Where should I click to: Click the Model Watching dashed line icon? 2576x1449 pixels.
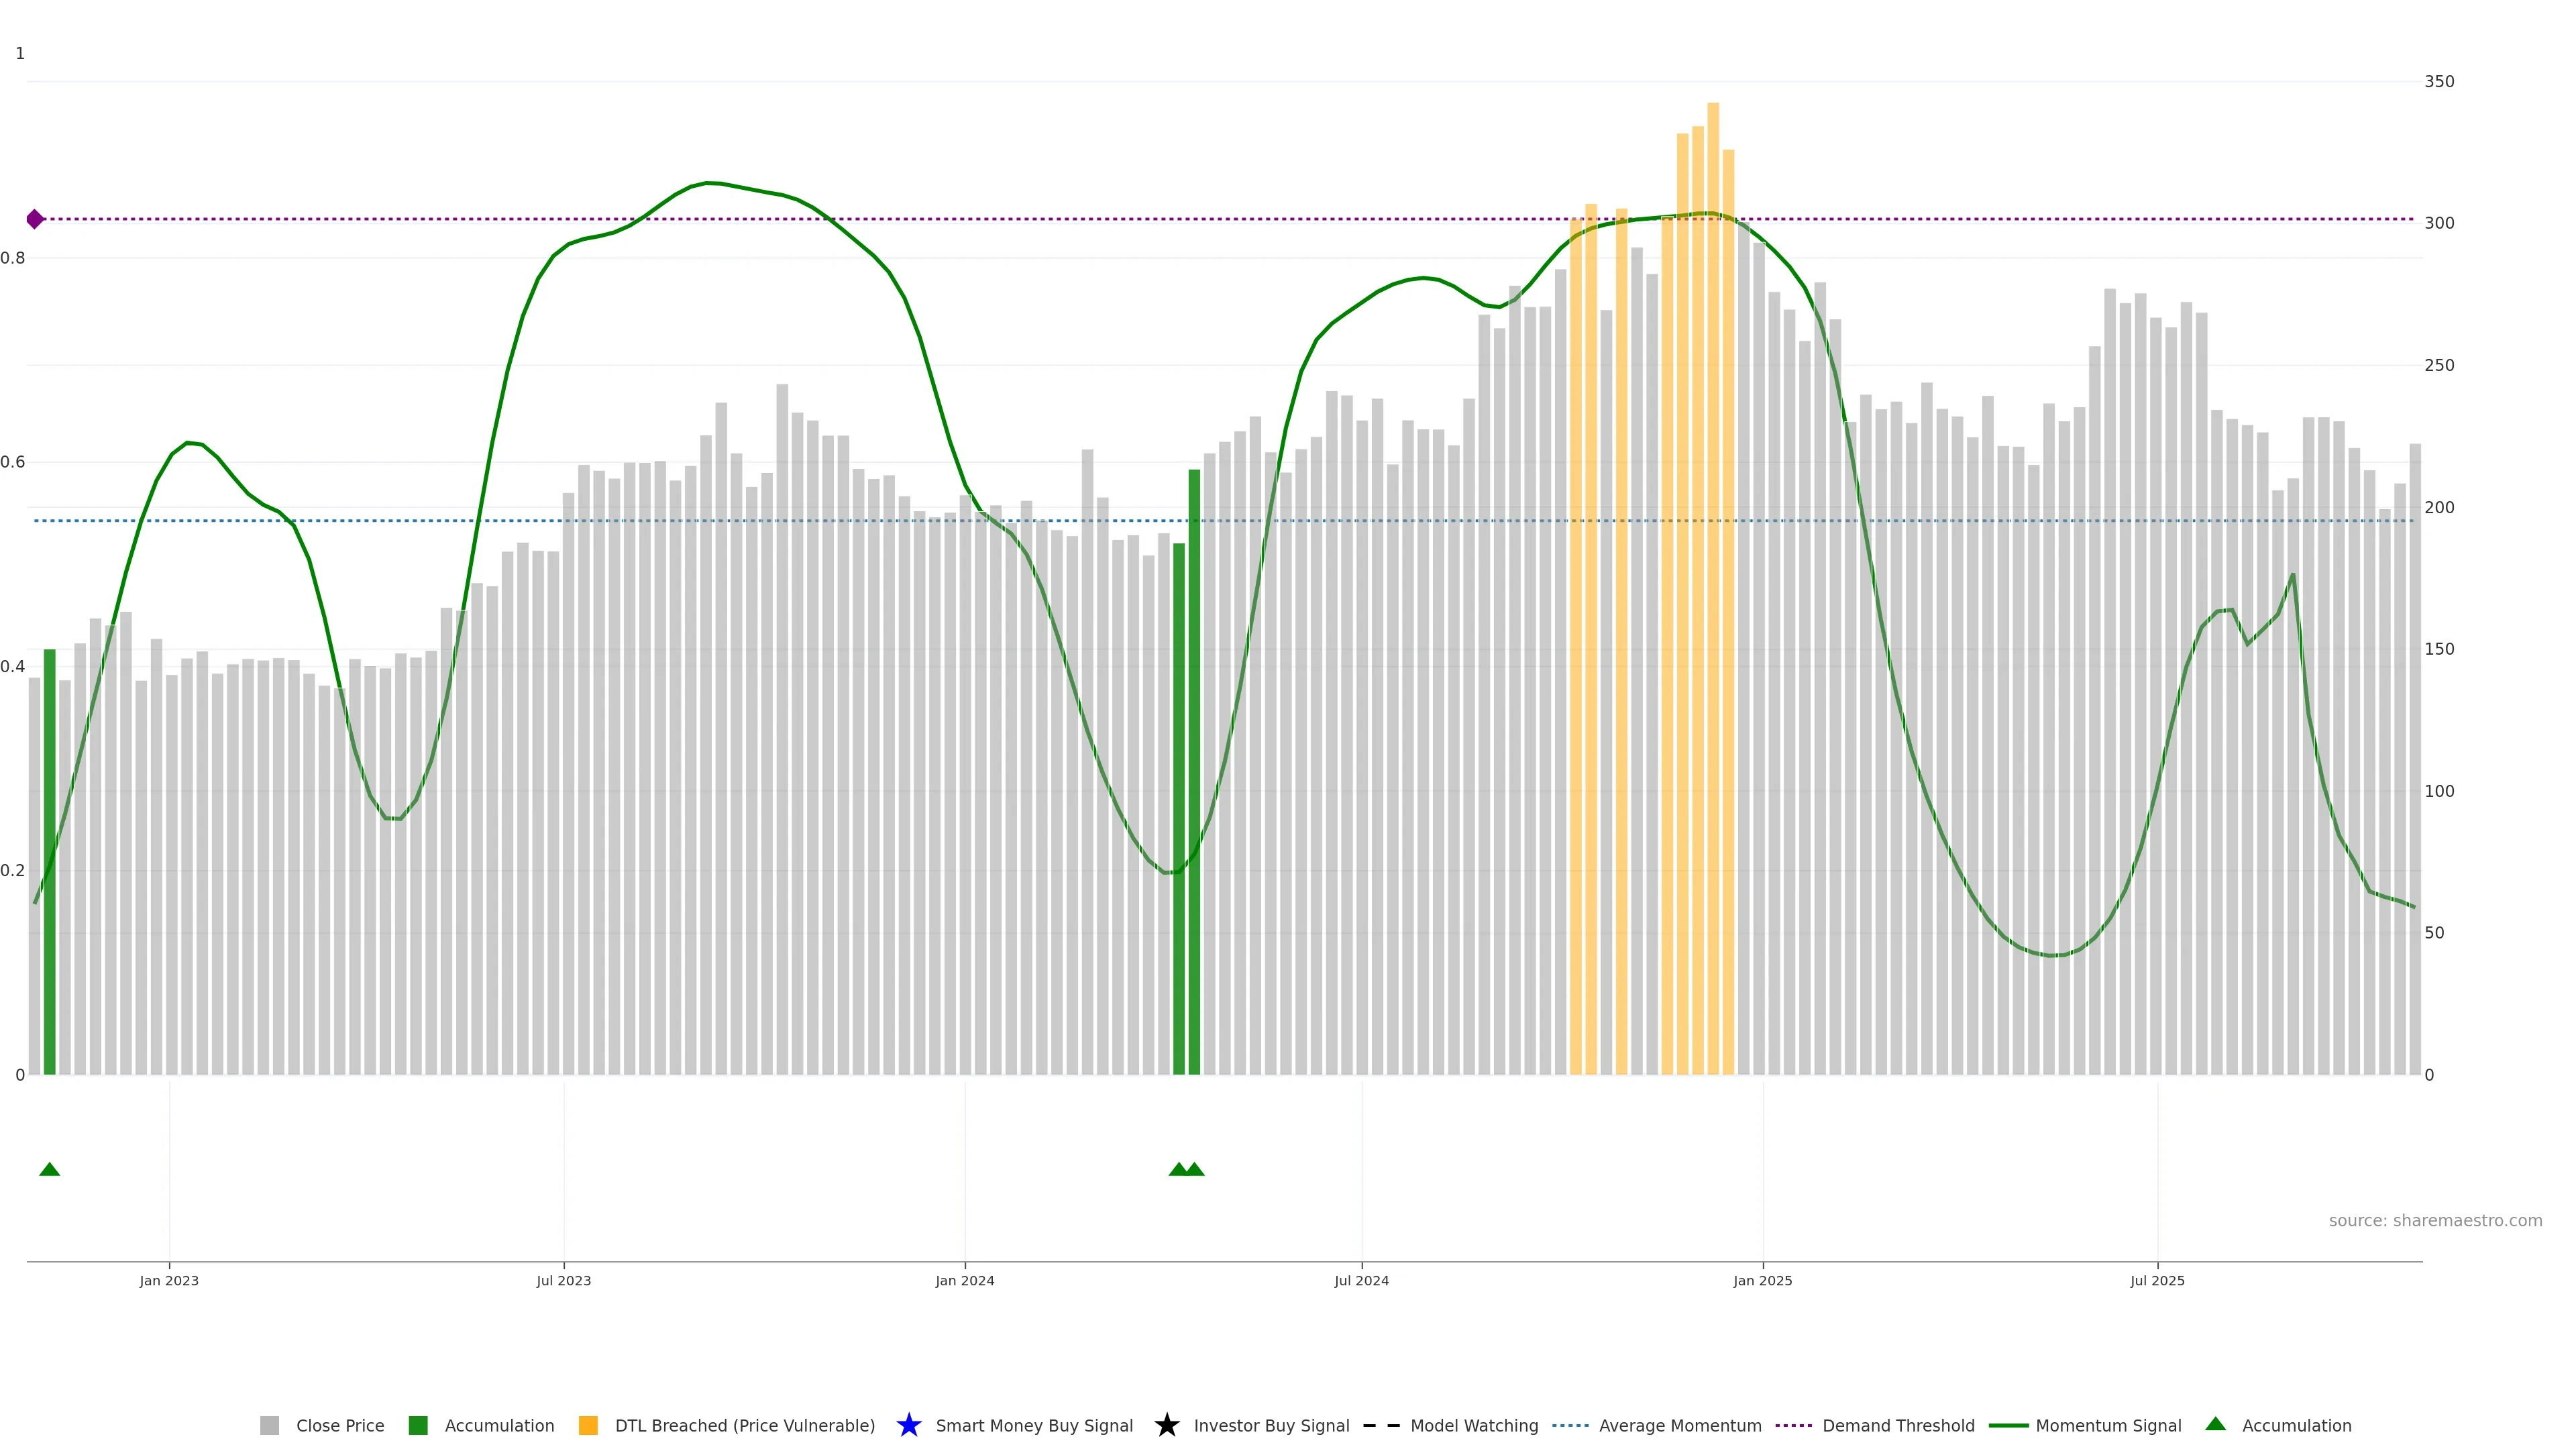pos(1382,1425)
